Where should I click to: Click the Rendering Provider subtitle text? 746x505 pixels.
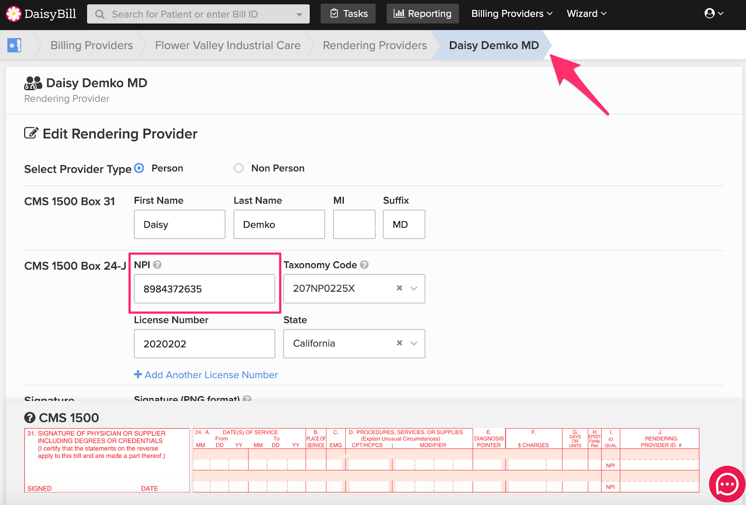[67, 98]
